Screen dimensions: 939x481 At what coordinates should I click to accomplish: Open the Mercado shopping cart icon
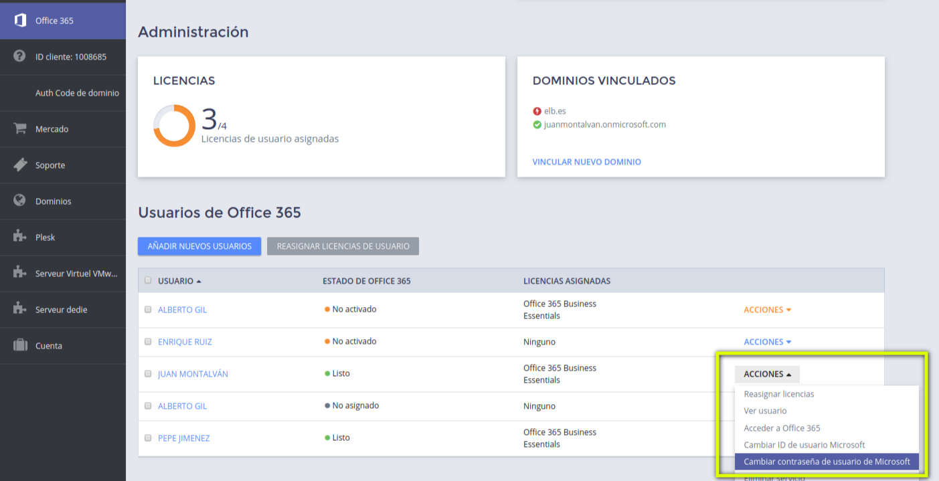pyautogui.click(x=20, y=129)
